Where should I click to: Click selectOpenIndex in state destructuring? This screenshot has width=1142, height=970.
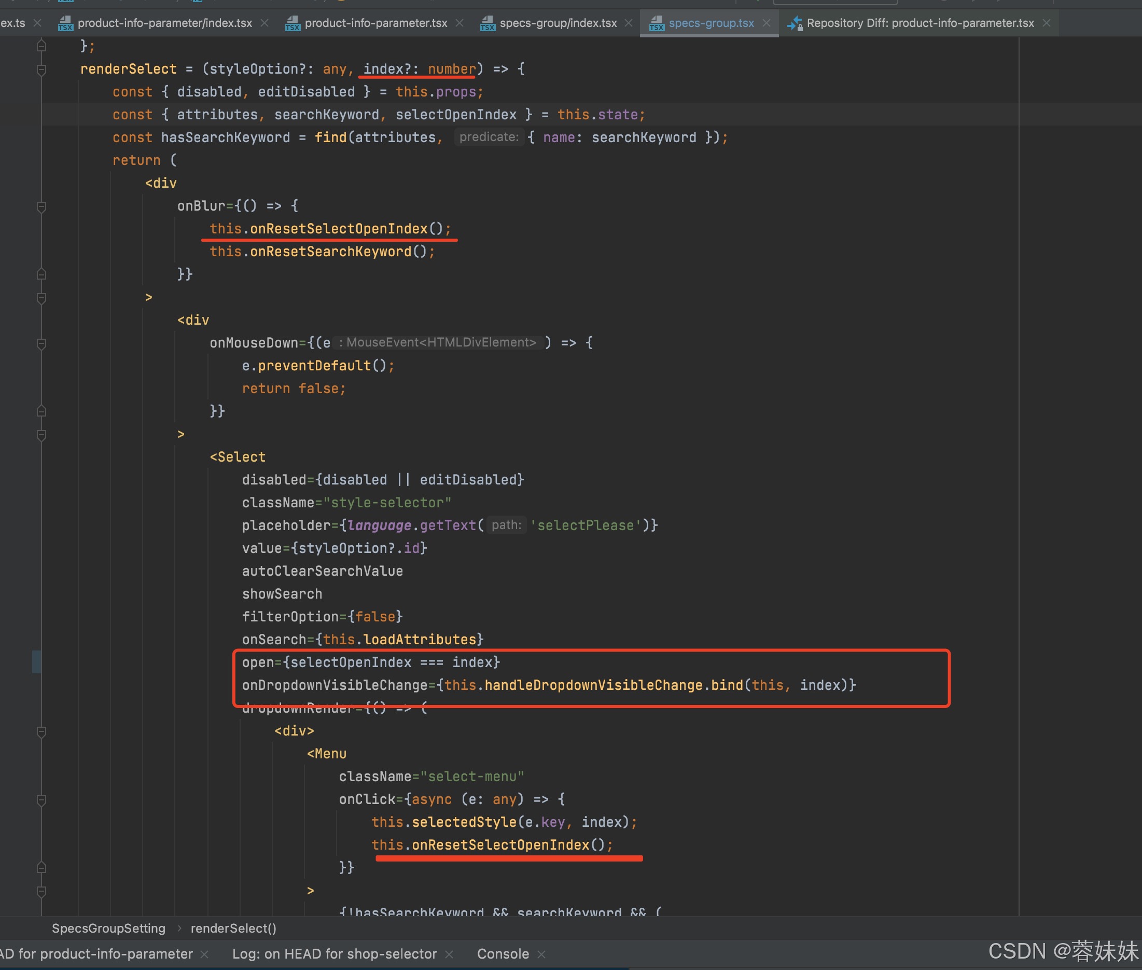tap(456, 114)
